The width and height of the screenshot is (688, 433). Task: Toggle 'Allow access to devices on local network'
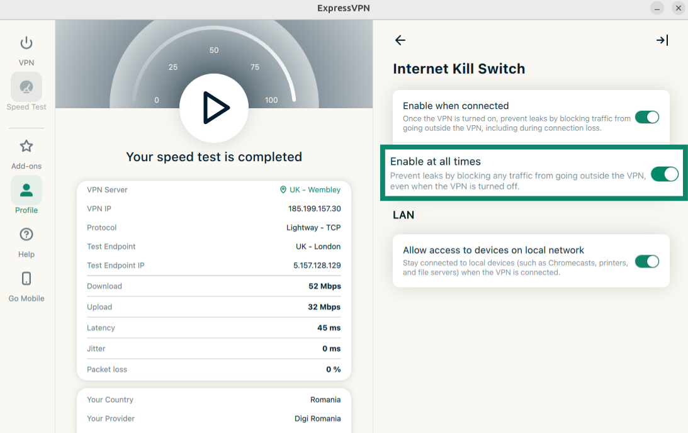[x=646, y=261]
